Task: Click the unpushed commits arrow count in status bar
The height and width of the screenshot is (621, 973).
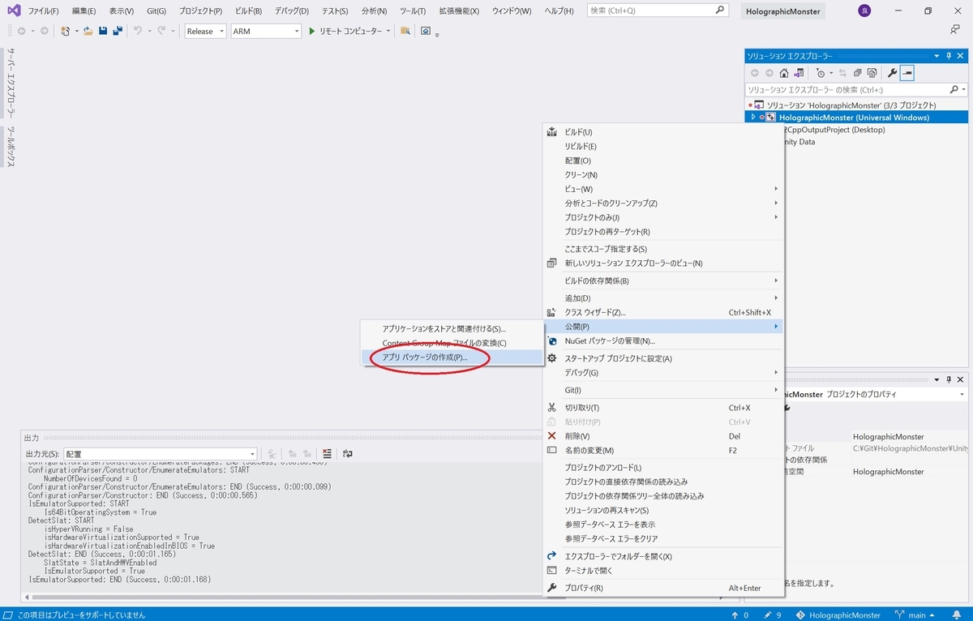Action: (739, 615)
